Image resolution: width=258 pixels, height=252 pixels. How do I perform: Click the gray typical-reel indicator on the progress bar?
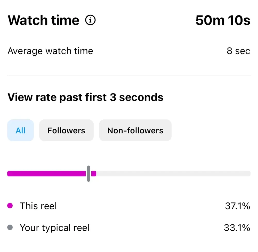pos(88,173)
